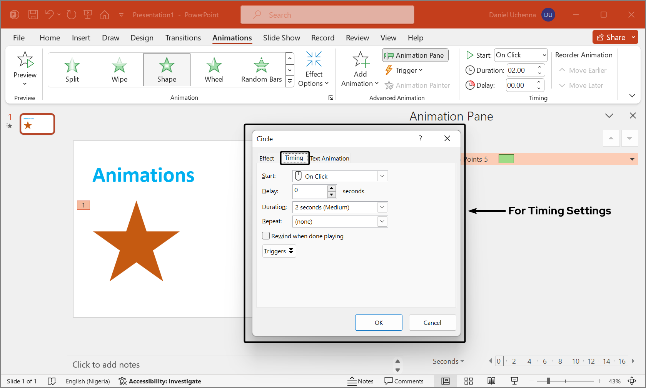Viewport: 646px width, 388px height.
Task: Open Effect Options in the ribbon
Action: click(x=314, y=69)
